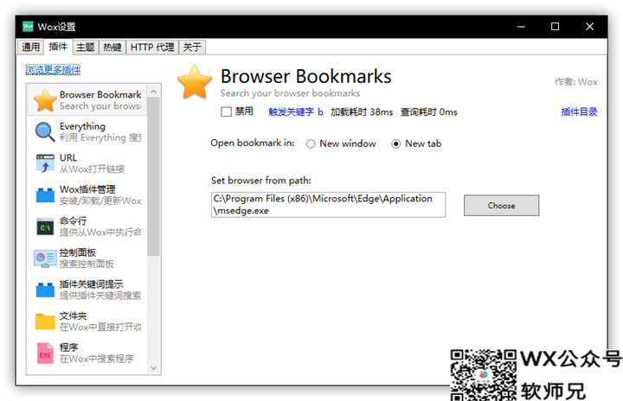Maximize the Wox设置 window
The width and height of the screenshot is (623, 401).
tap(555, 27)
